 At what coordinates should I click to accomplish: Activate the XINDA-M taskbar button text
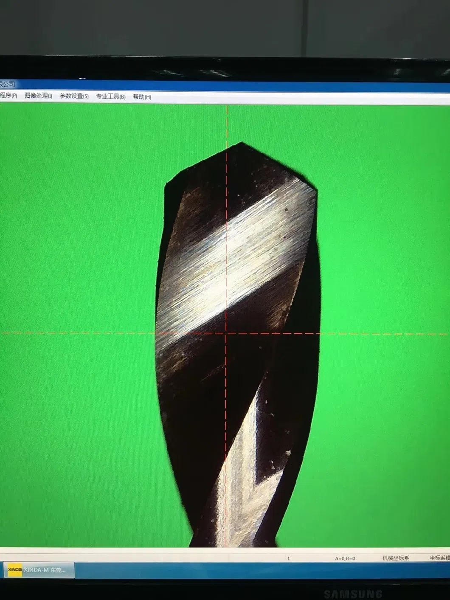pyautogui.click(x=45, y=570)
